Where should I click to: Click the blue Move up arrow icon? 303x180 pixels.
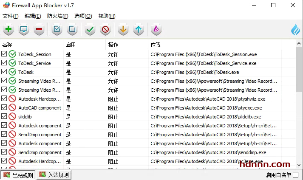coord(139,29)
